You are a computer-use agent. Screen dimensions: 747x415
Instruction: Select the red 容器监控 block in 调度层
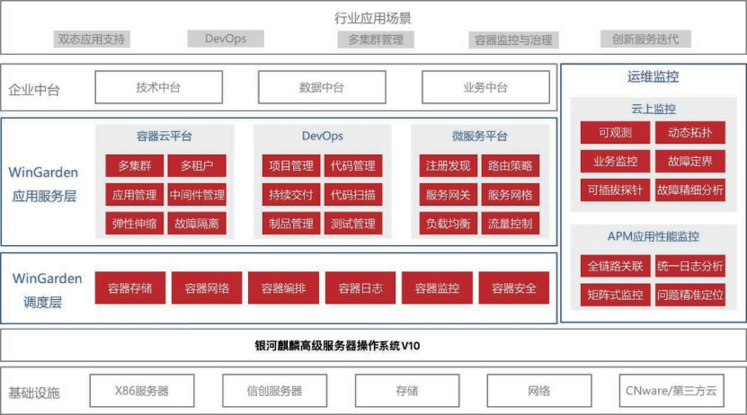(x=437, y=288)
